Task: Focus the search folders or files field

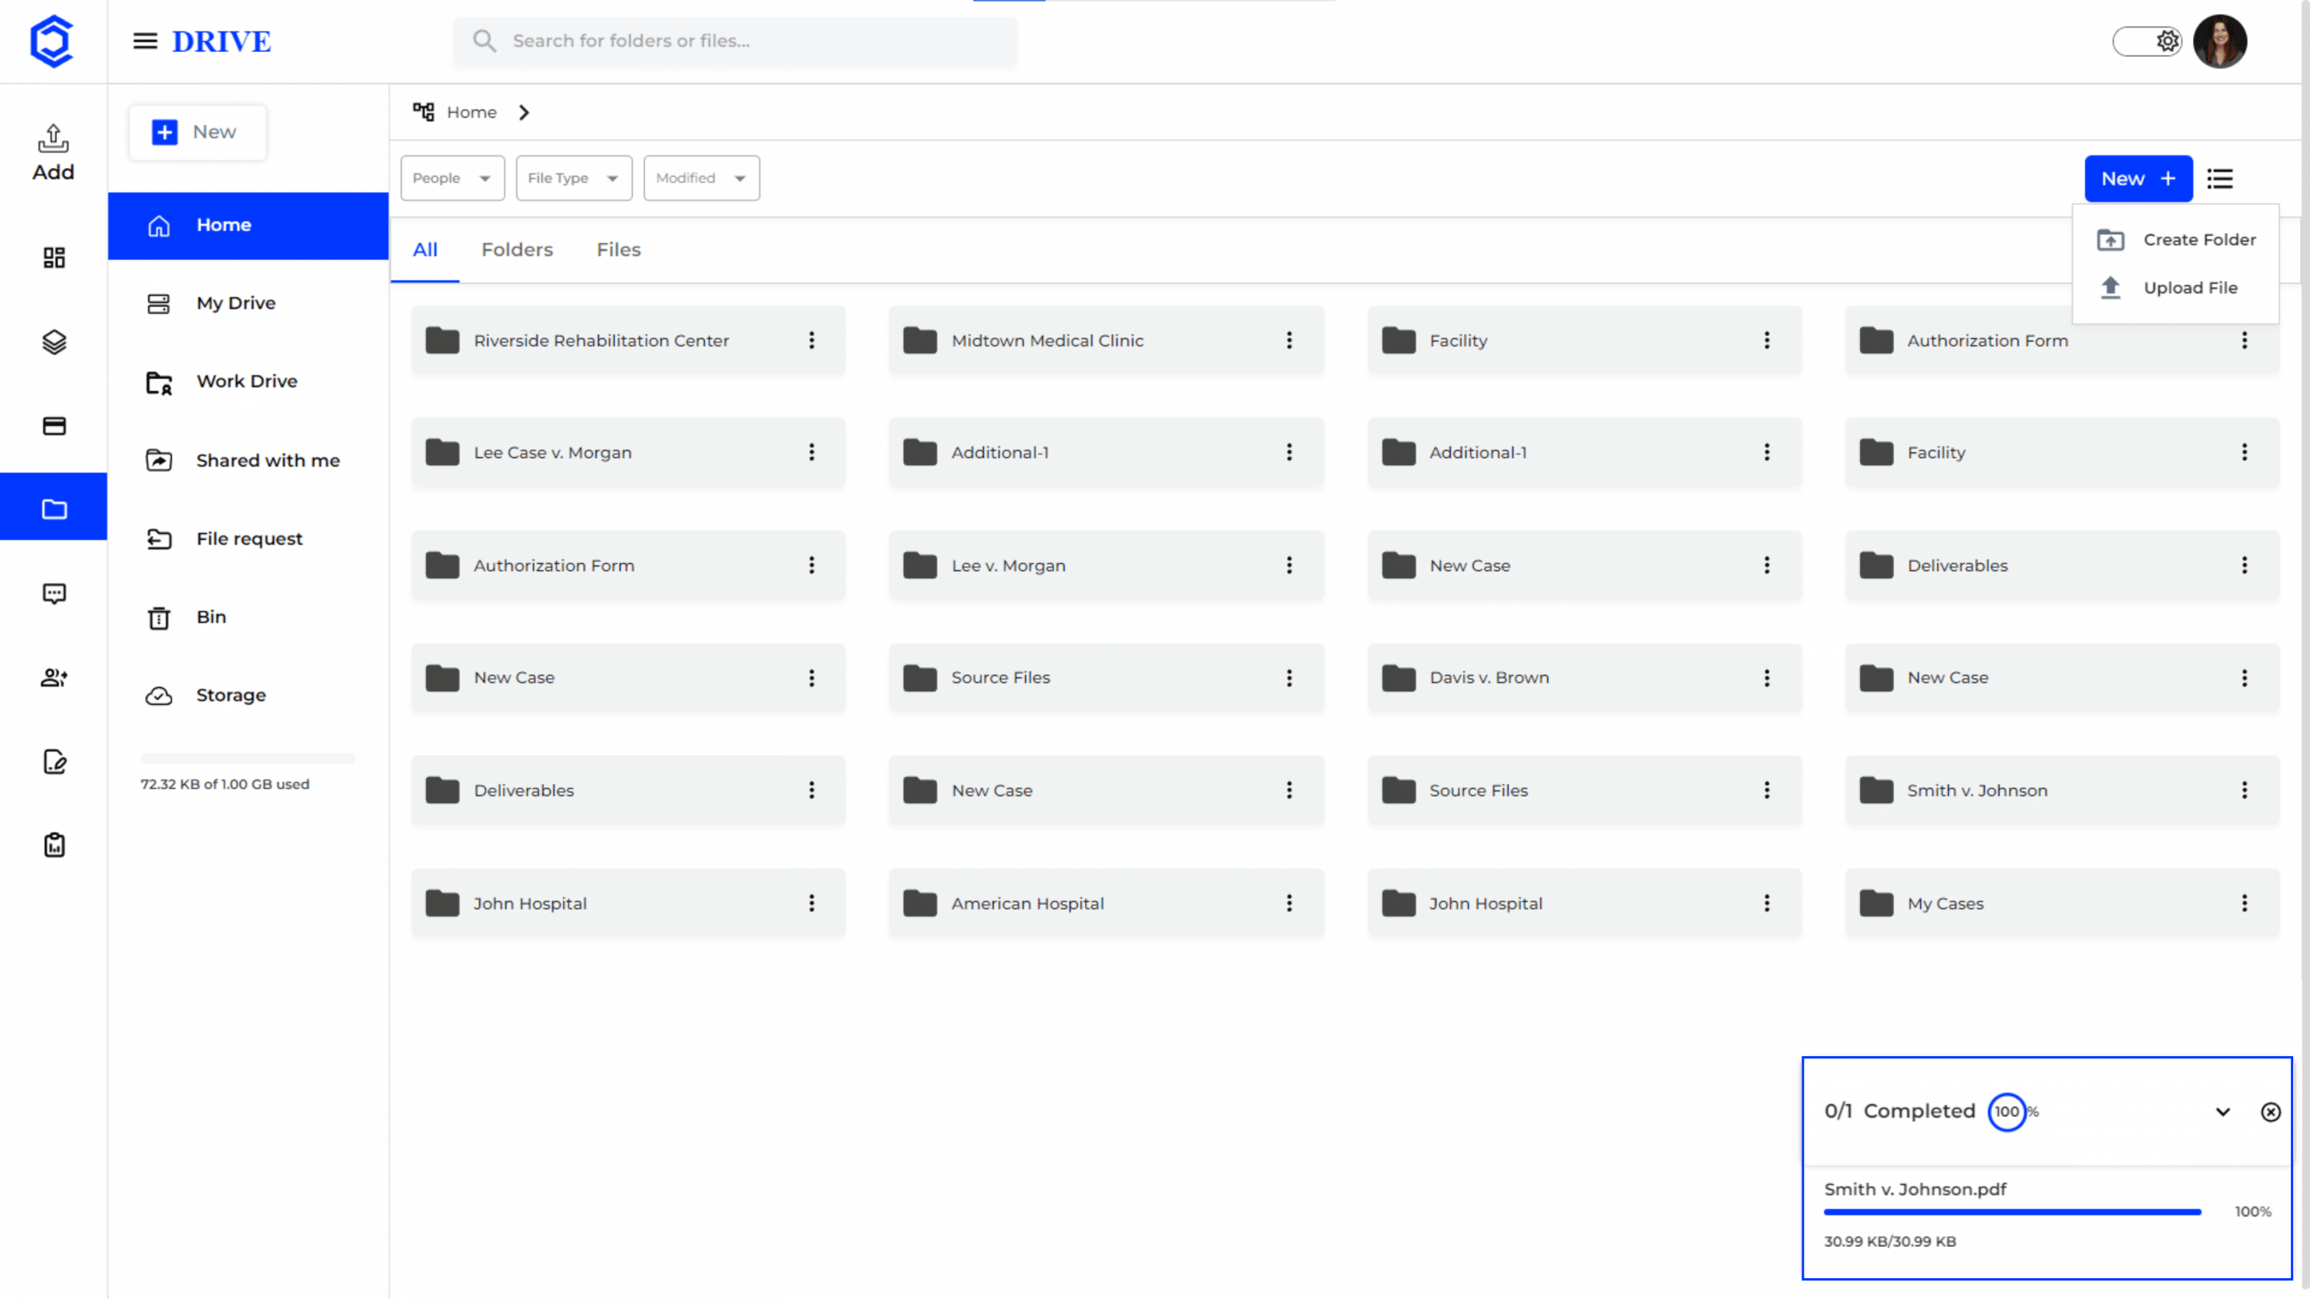Action: 736,41
